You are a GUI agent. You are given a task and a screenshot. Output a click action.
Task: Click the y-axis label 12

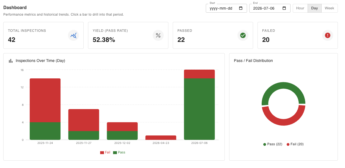(x=22, y=87)
